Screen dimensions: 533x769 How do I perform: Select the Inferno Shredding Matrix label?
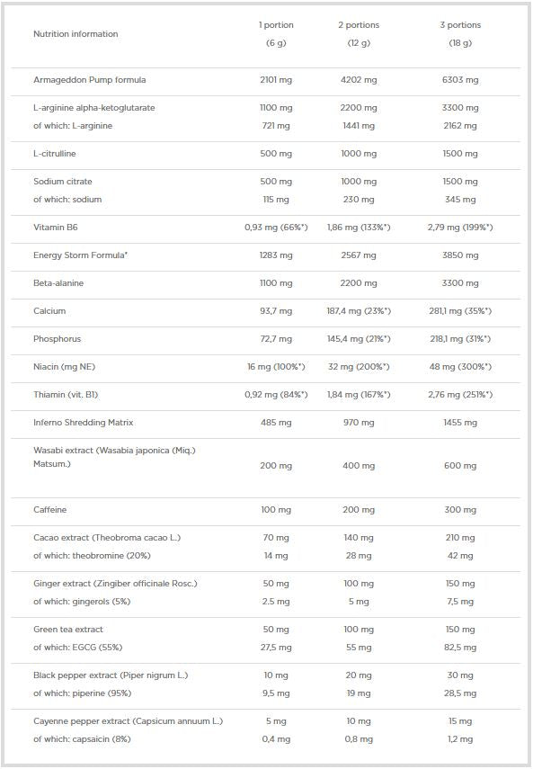[84, 422]
